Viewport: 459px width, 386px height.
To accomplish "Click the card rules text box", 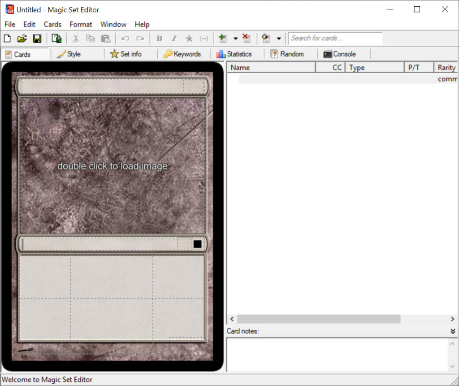I will 112,298.
